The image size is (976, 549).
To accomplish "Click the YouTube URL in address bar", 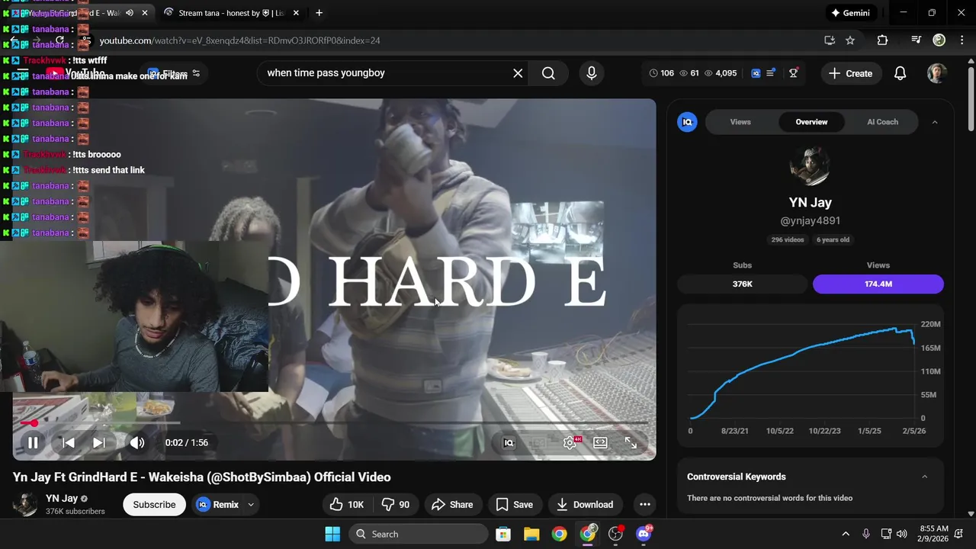I will [x=239, y=40].
